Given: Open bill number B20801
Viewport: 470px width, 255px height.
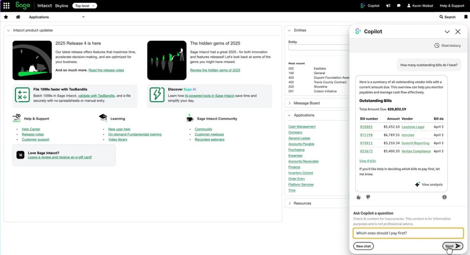Looking at the screenshot, I should 366,127.
